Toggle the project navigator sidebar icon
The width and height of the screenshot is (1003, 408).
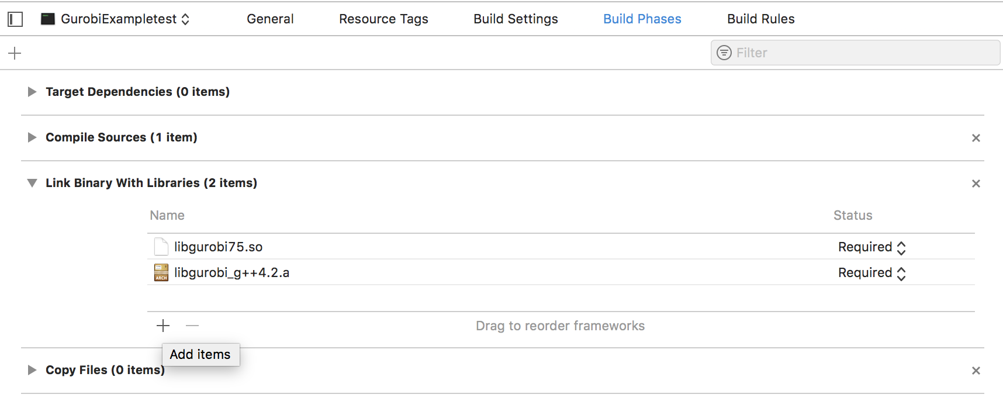(15, 19)
